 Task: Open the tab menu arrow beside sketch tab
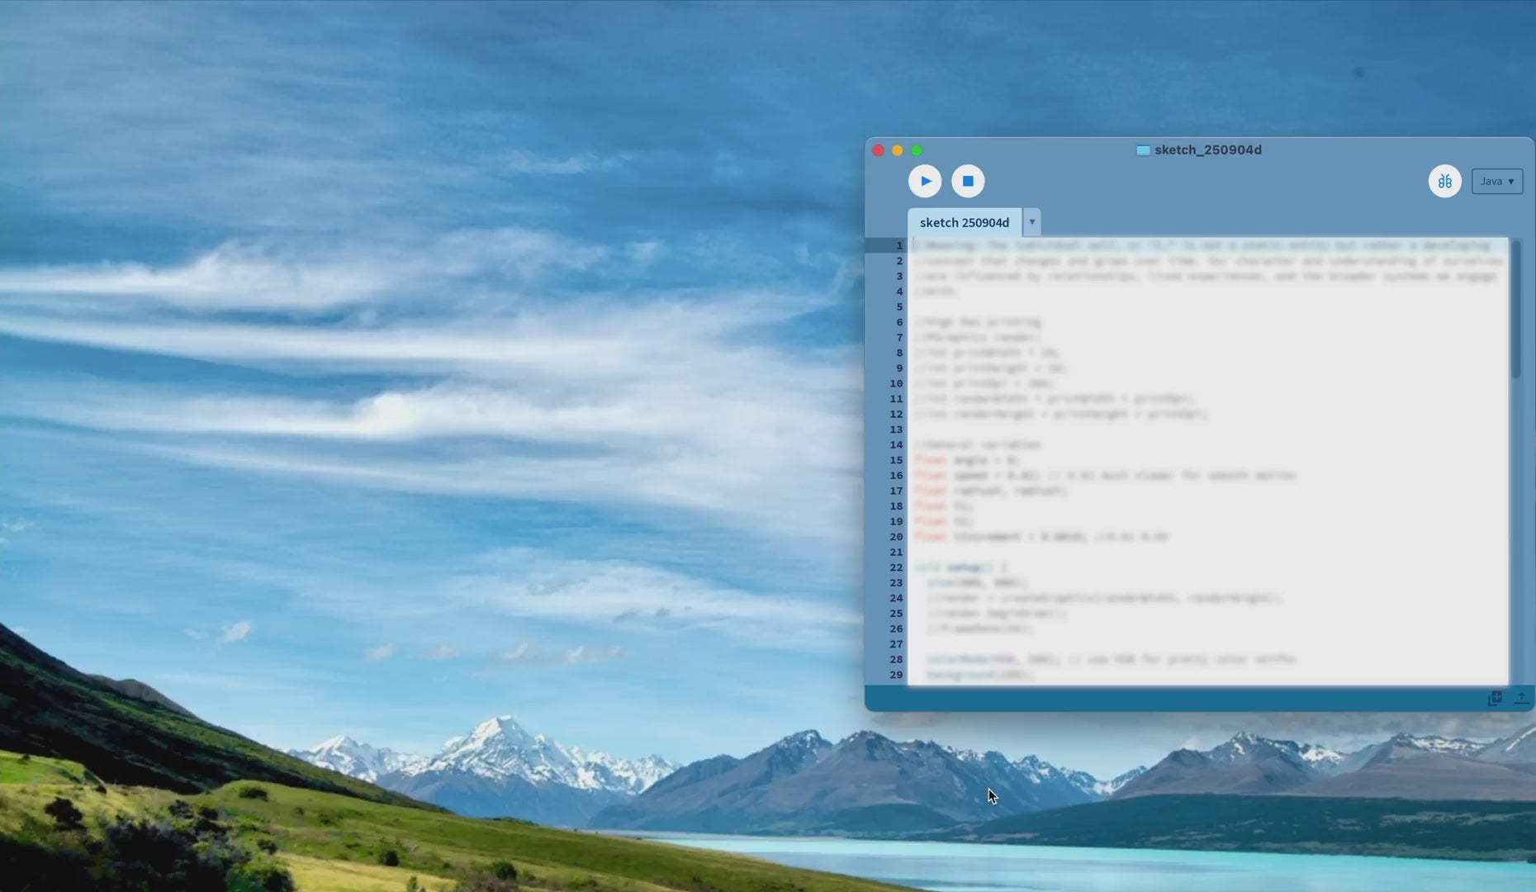coord(1031,222)
